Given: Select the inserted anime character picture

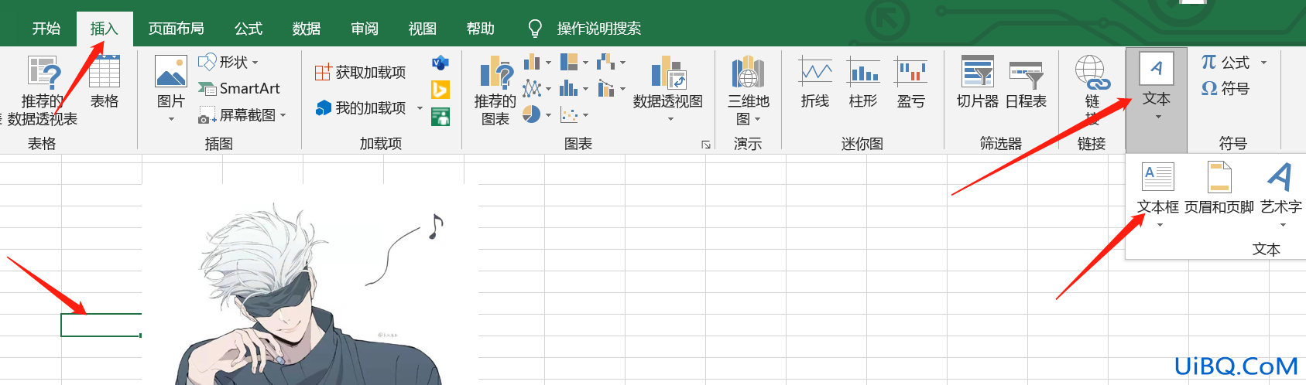Looking at the screenshot, I should click(x=310, y=284).
